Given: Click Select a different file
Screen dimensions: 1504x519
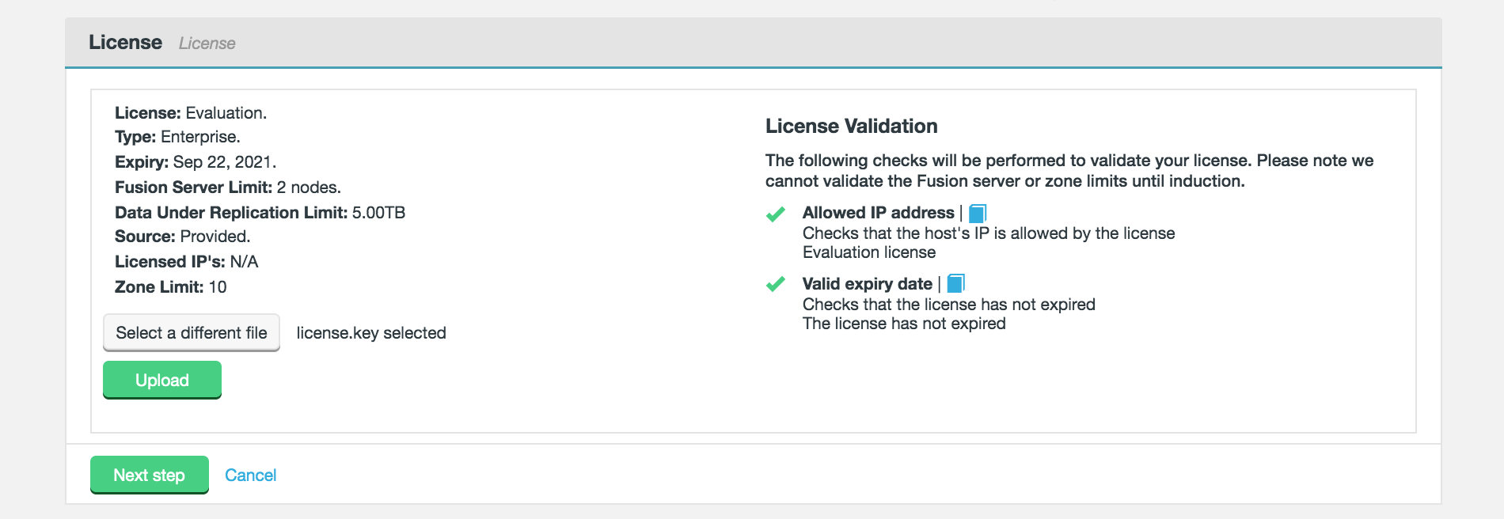Looking at the screenshot, I should [191, 332].
